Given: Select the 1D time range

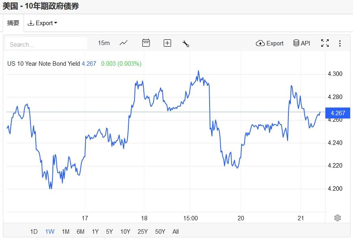Looking at the screenshot, I should (x=34, y=232).
